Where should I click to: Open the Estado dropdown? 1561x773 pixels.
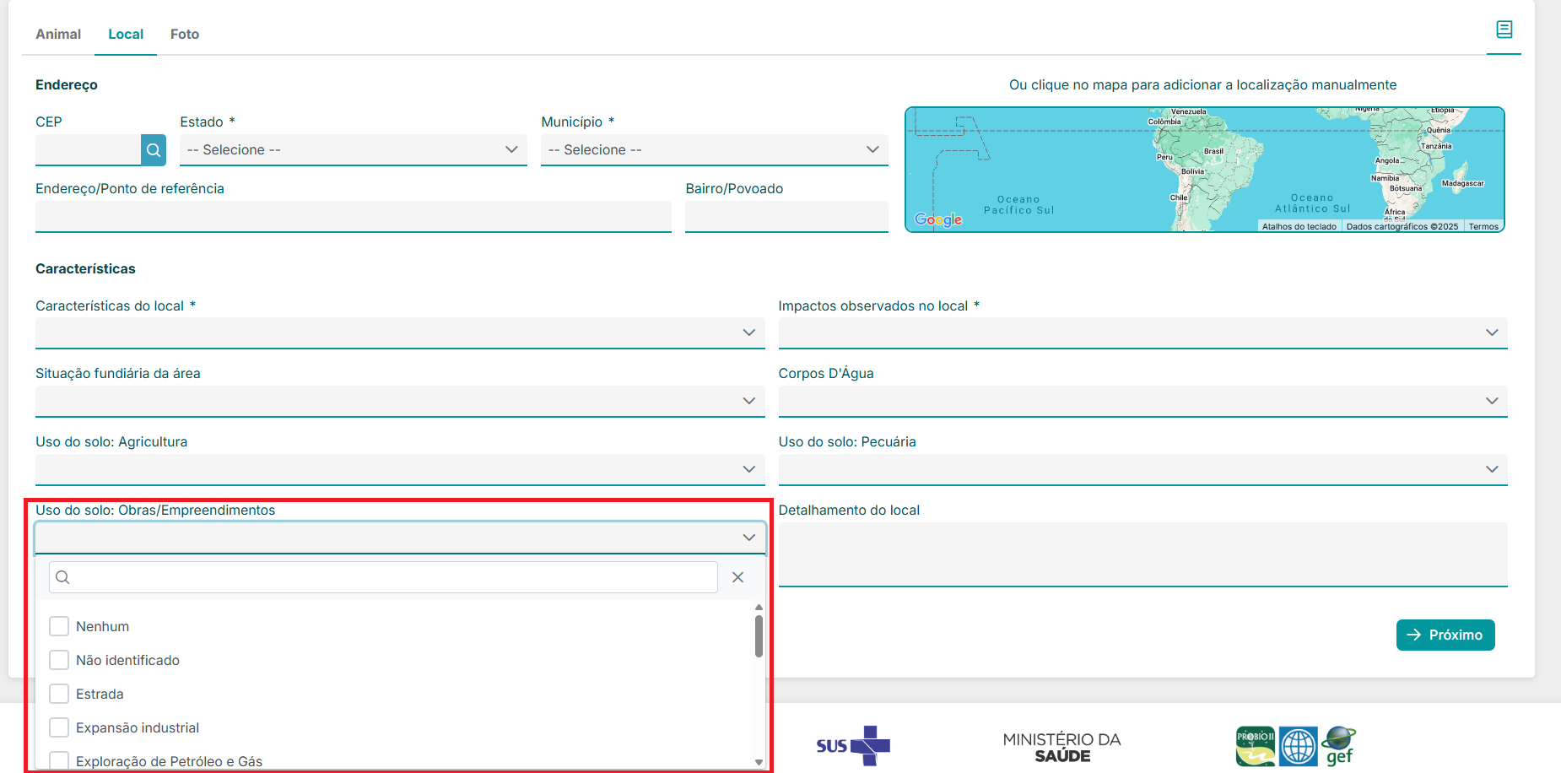(x=353, y=150)
